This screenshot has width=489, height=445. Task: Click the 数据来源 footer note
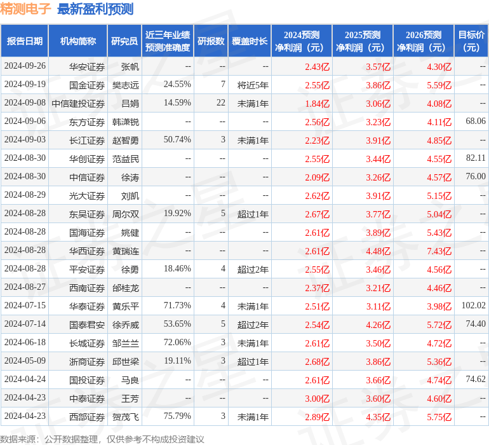tap(102, 439)
